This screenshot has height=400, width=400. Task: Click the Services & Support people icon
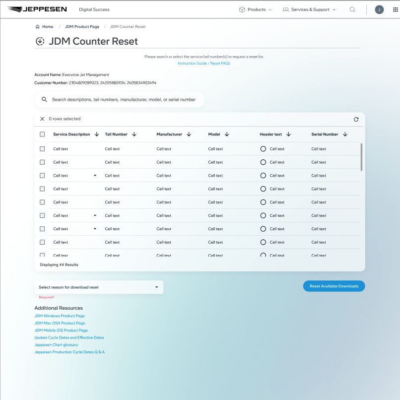285,9
